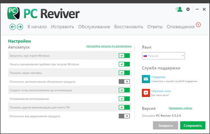
Task: Click the blue envelope support icon
Action: coord(146,79)
